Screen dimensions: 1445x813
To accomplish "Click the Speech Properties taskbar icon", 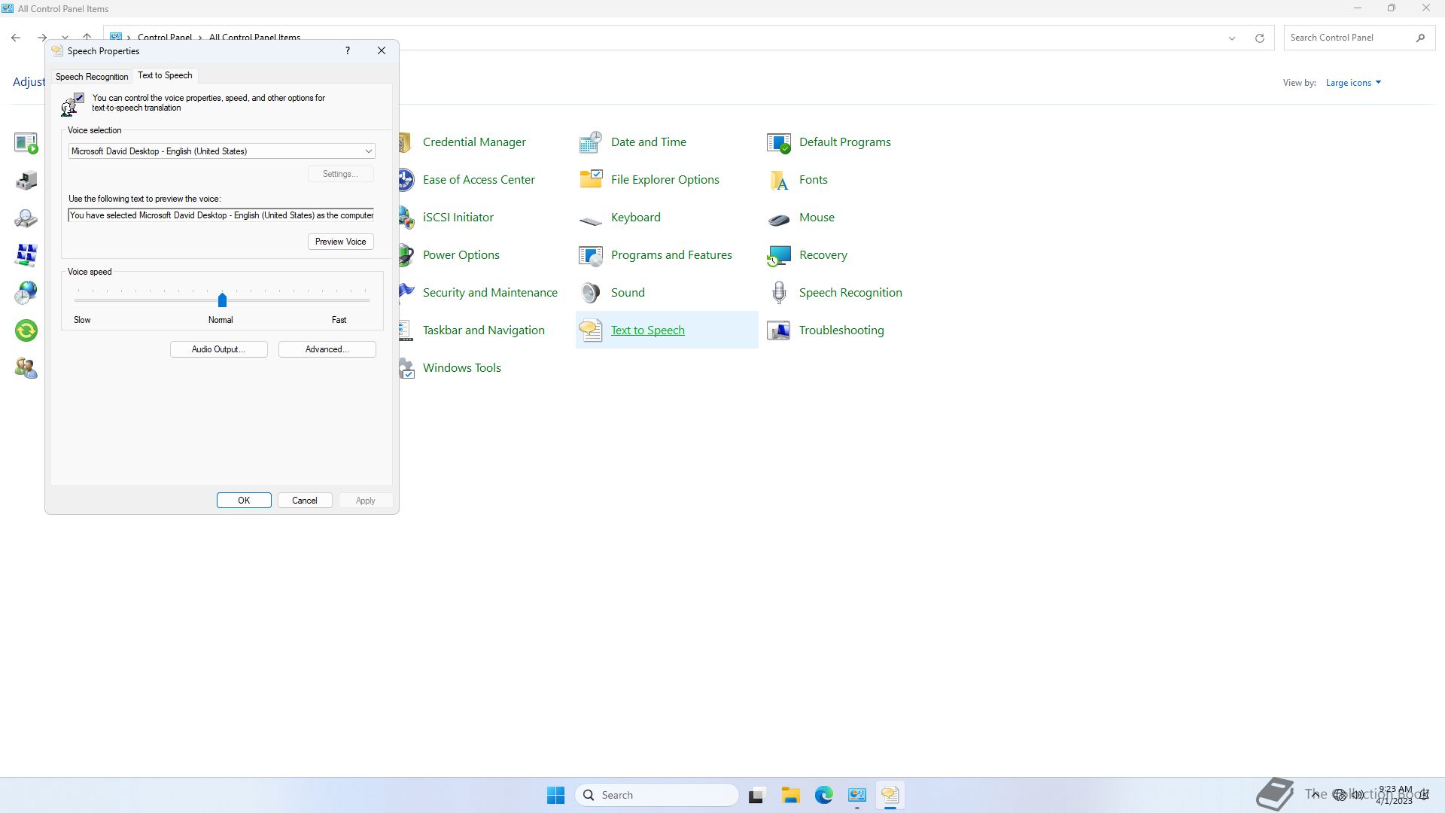I will [x=890, y=795].
